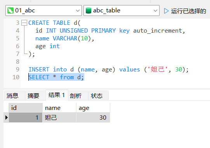210x148 pixels.
Task: Select the age cell with value 30
Action: (93, 117)
